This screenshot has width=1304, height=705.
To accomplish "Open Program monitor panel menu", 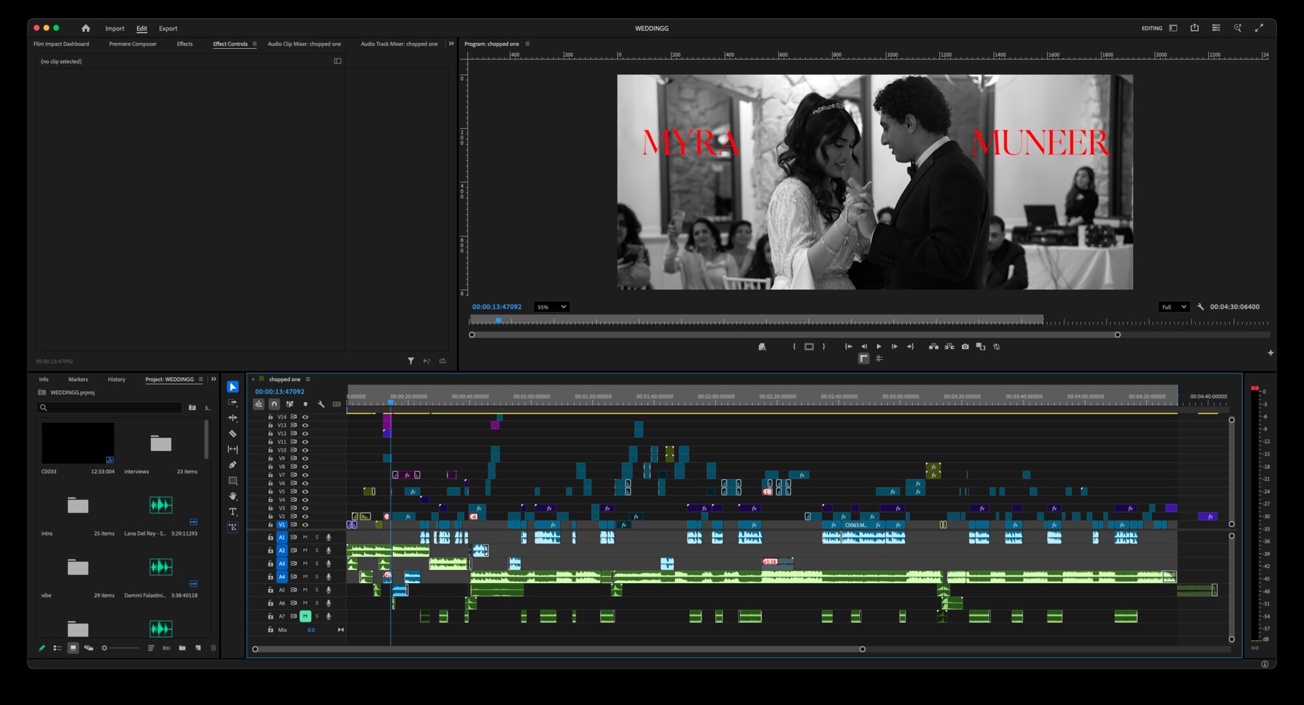I will (527, 44).
